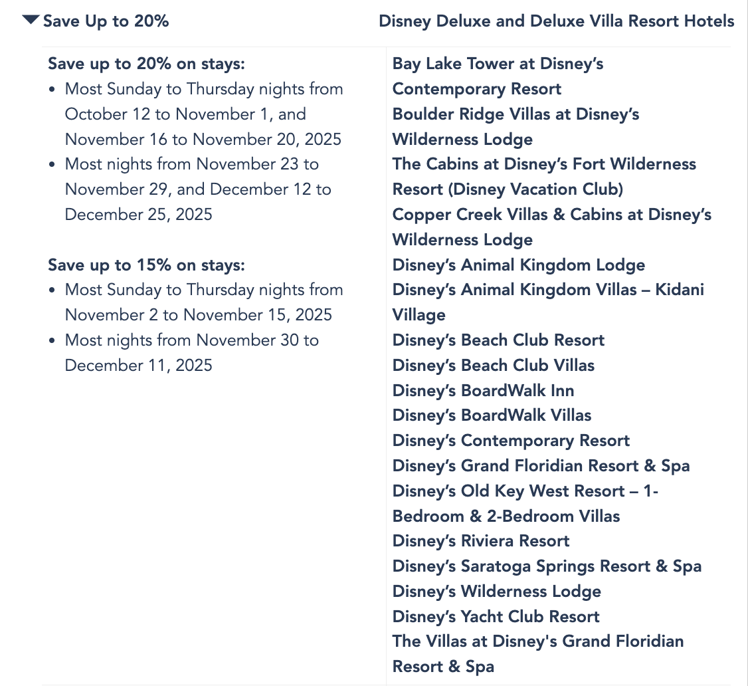This screenshot has height=686, width=748.
Task: Go to Disney's BoardWalk Inn
Action: click(483, 391)
